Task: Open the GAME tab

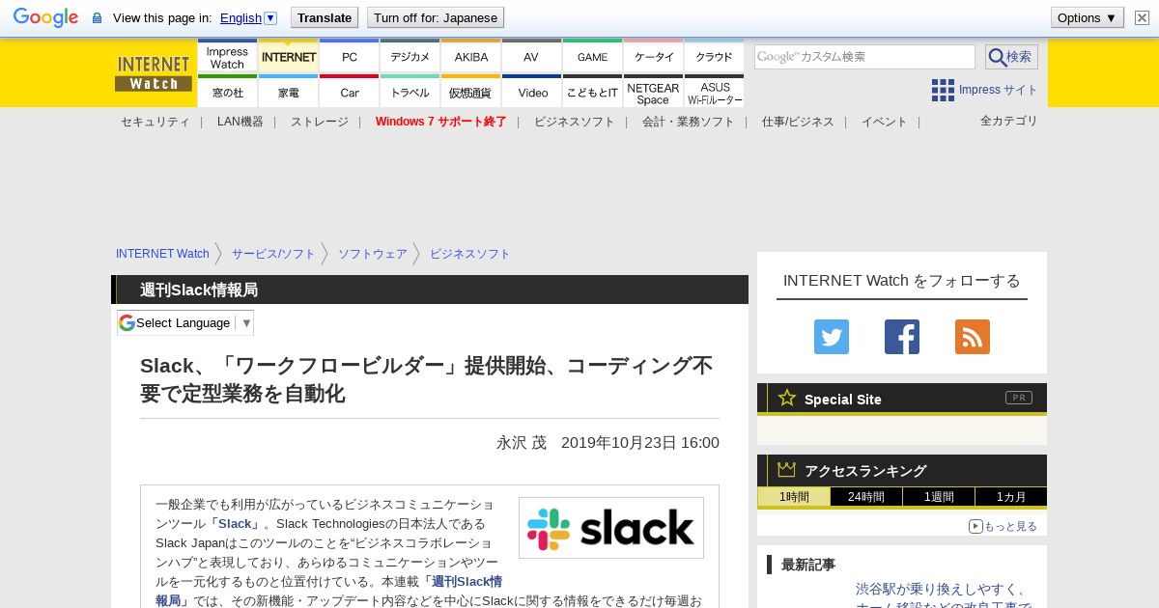Action: pyautogui.click(x=592, y=57)
